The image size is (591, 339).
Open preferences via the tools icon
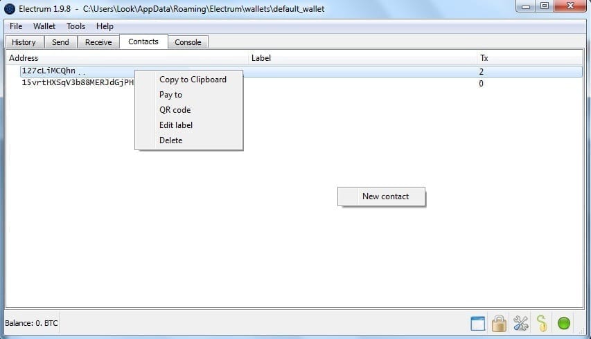point(520,323)
